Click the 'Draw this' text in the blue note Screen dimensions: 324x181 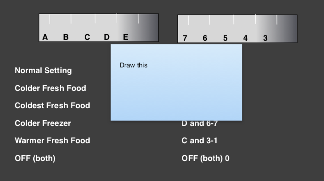134,65
